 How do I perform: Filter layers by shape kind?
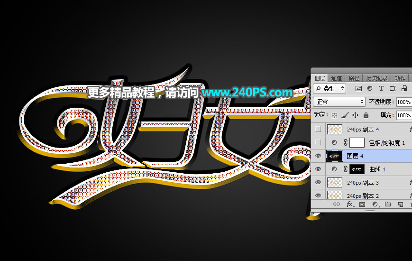click(x=393, y=88)
